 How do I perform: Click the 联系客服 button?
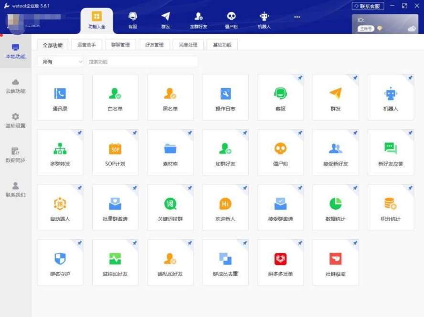(x=368, y=6)
